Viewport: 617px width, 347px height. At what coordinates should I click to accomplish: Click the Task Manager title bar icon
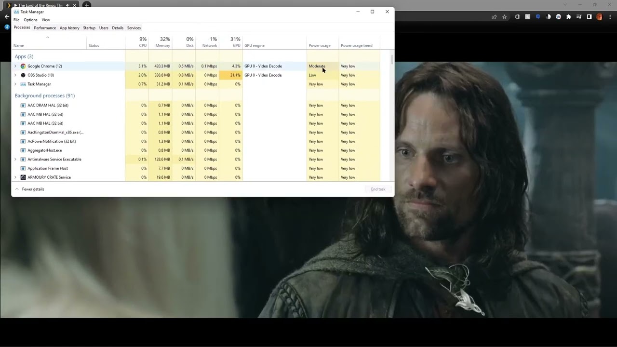16,12
